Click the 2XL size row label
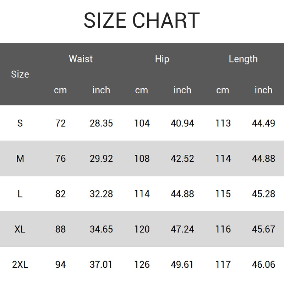This screenshot has width=284, height=284. coord(20,264)
